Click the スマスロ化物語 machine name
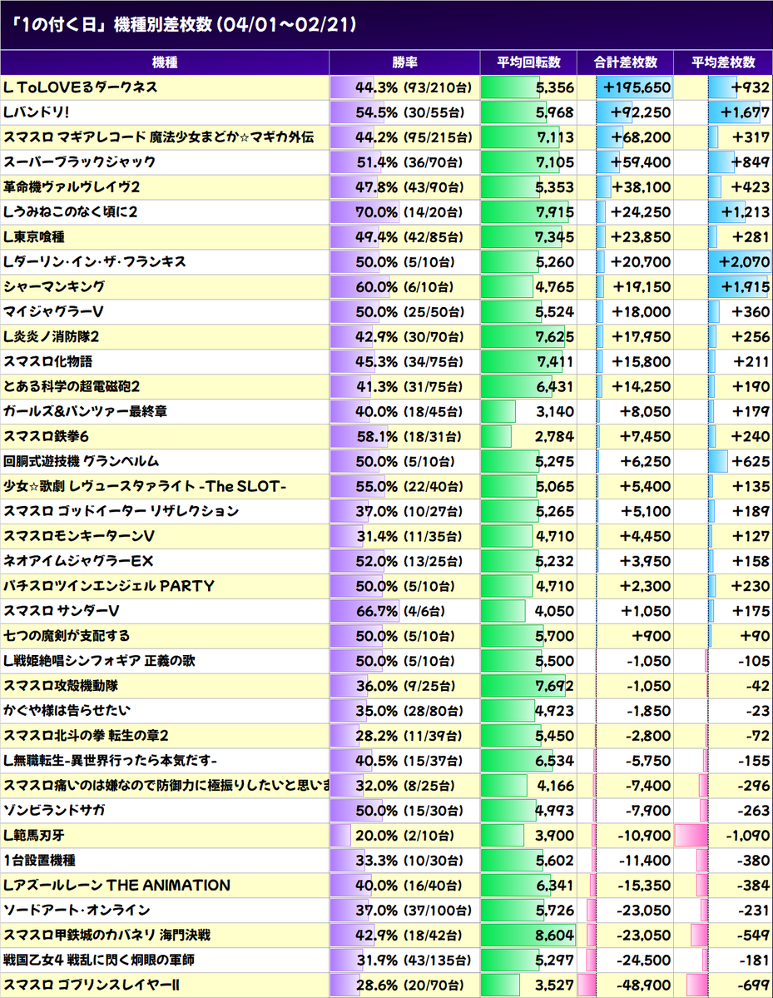 tap(47, 361)
